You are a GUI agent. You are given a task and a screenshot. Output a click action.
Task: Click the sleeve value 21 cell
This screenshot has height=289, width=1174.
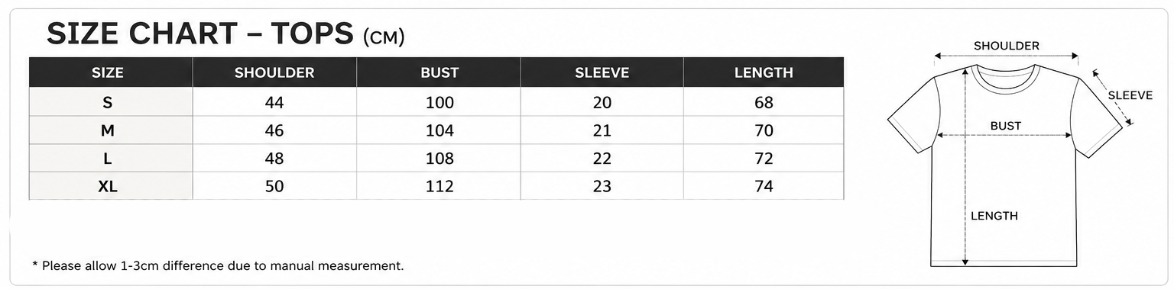pos(602,130)
